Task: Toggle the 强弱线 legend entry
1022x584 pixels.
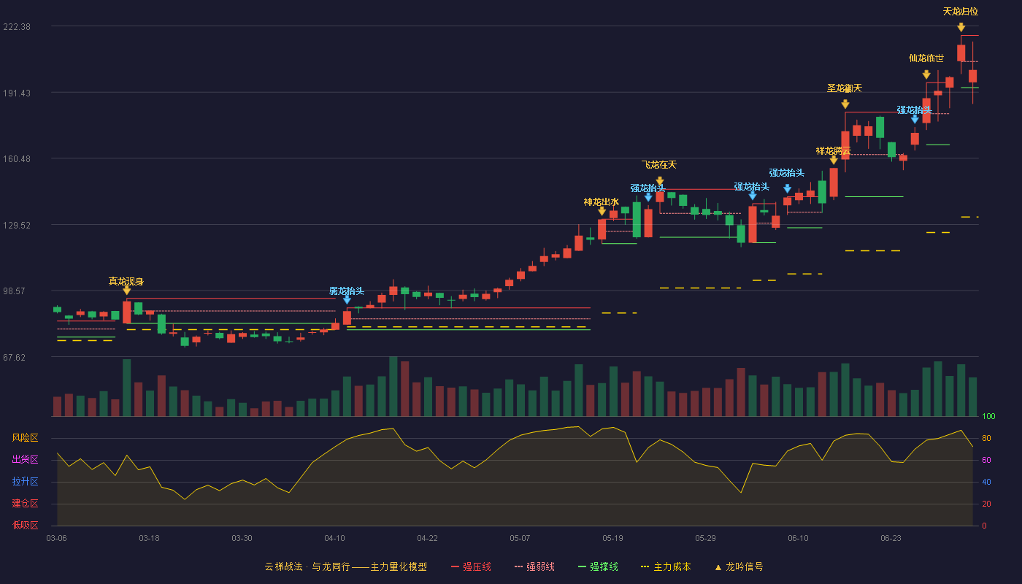Action: [x=534, y=566]
